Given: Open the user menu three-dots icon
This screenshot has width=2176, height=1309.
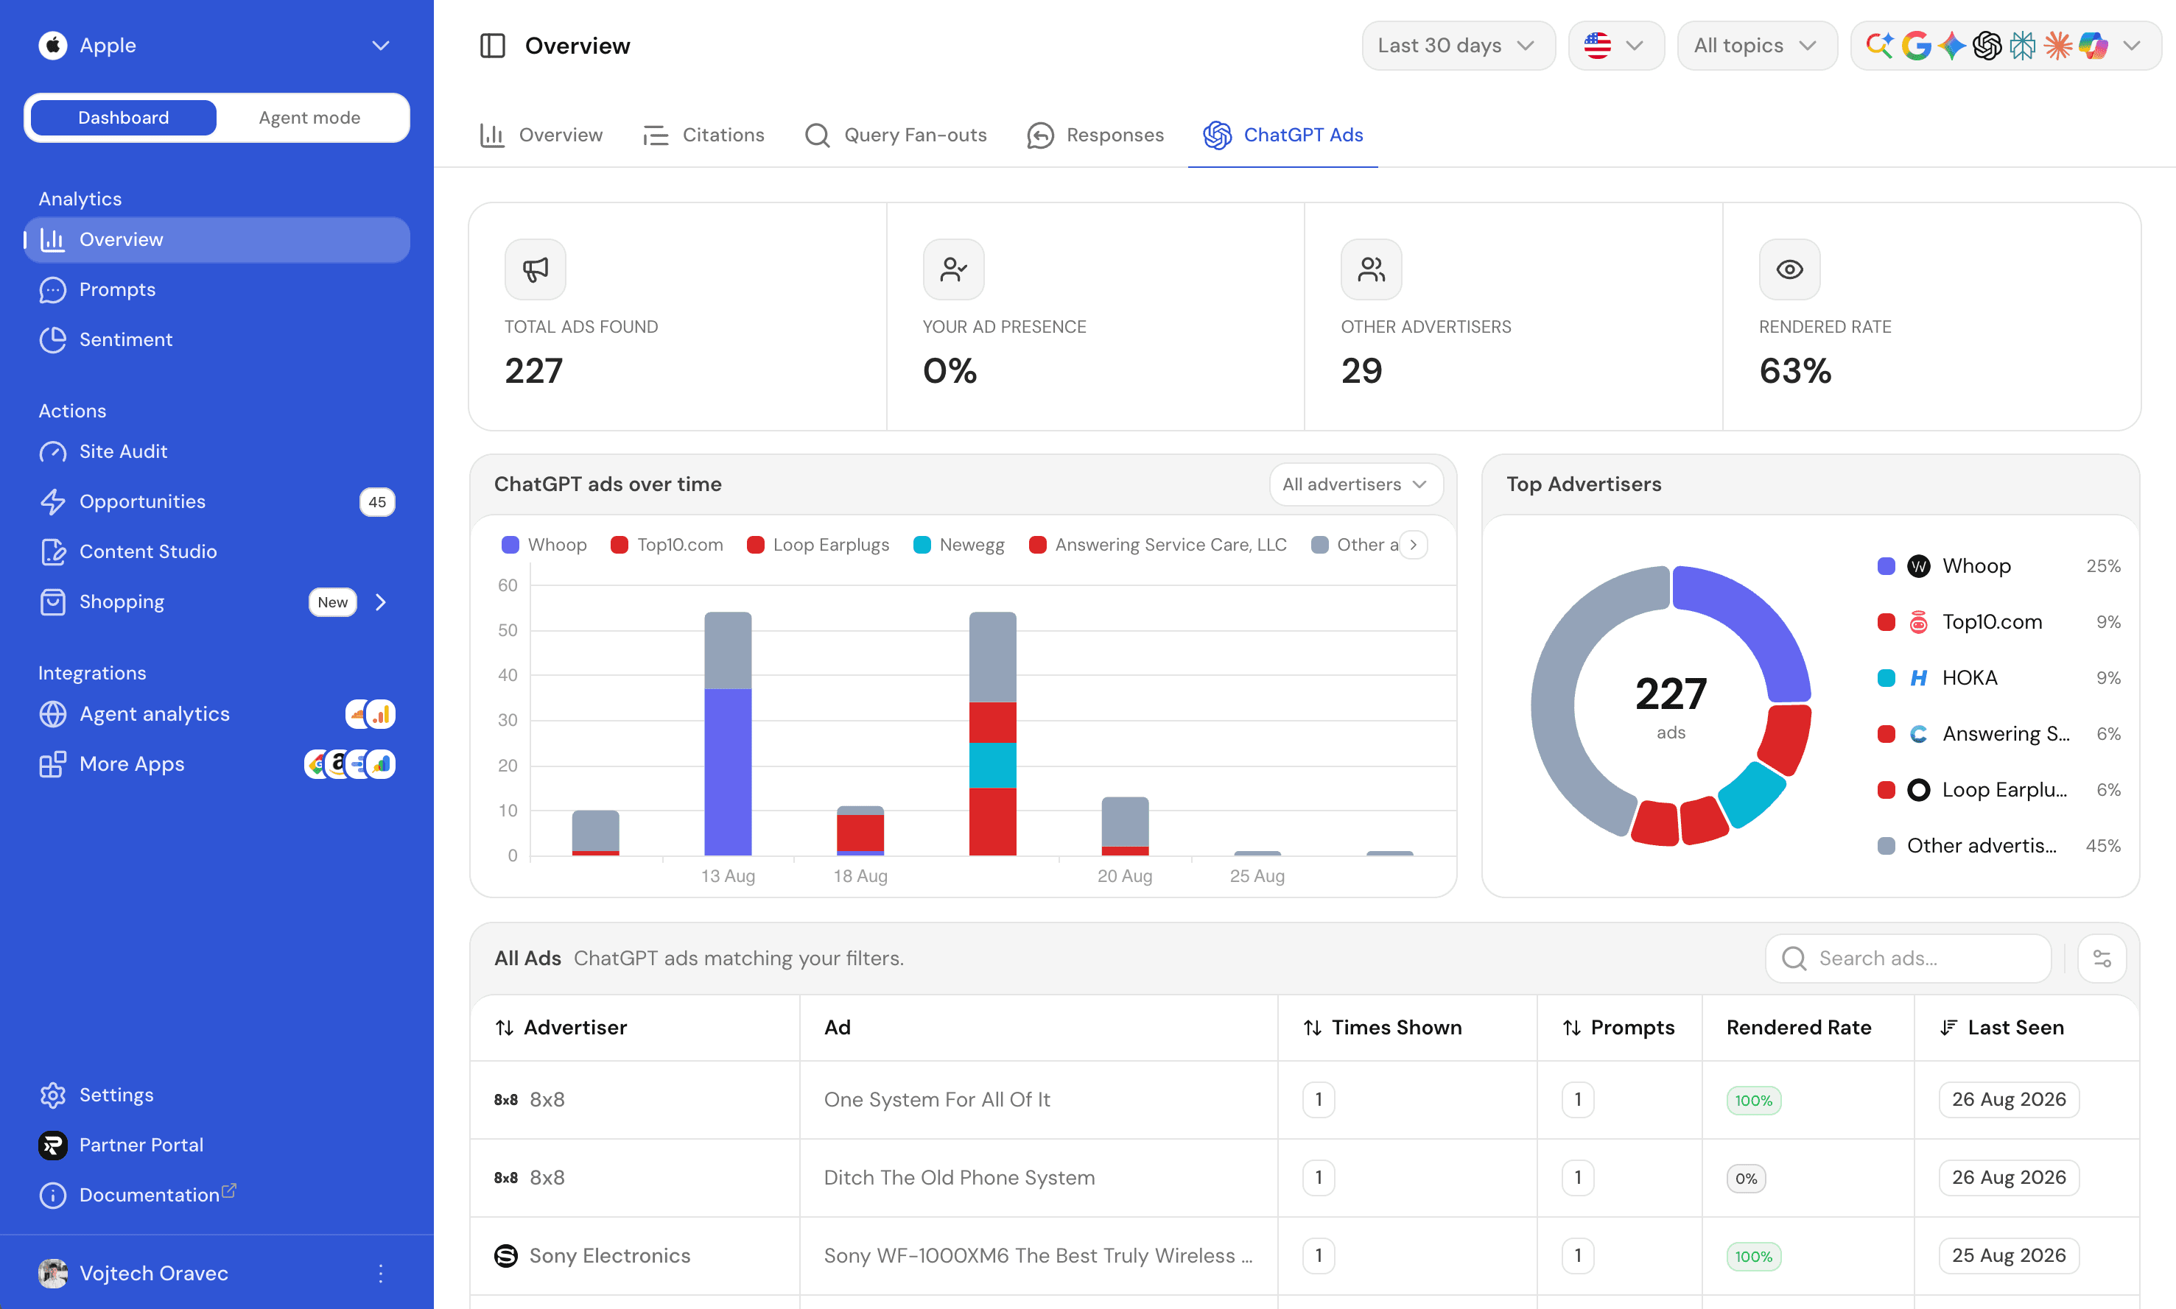Looking at the screenshot, I should click(x=380, y=1273).
